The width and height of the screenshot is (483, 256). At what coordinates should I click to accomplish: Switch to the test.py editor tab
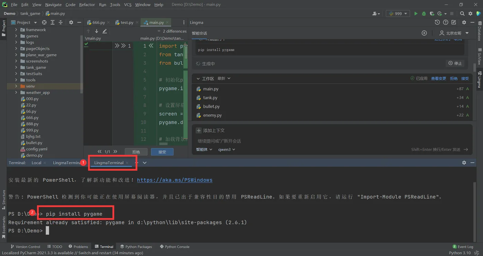pyautogui.click(x=127, y=22)
